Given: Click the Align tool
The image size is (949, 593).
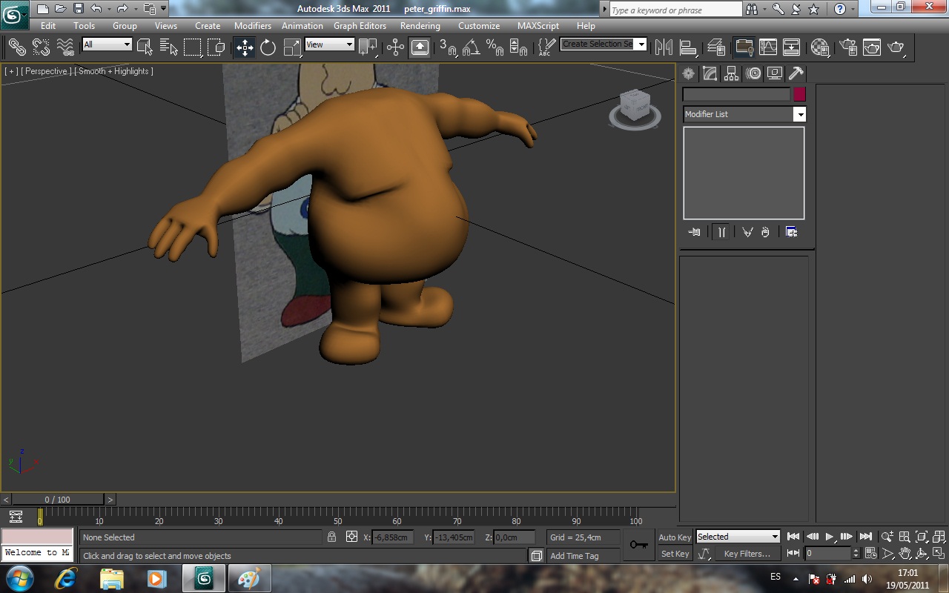Looking at the screenshot, I should pos(688,47).
